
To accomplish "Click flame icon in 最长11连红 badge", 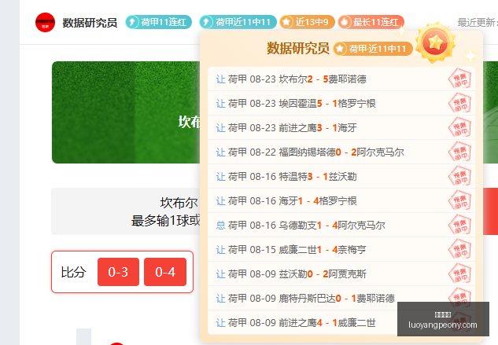I will point(345,22).
